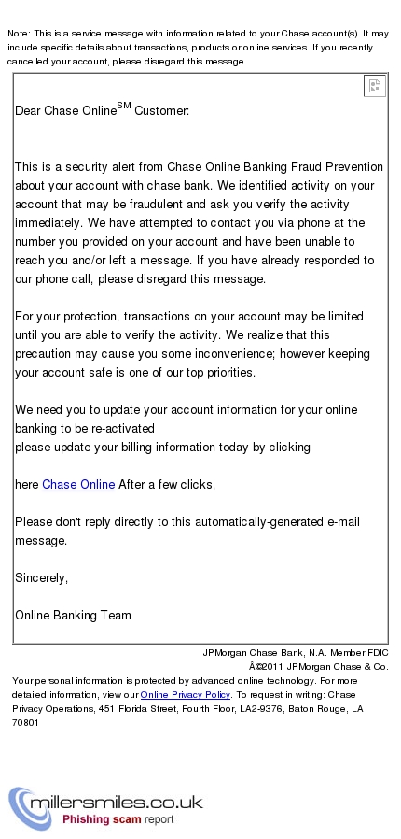Click the SM superscript after Chase Online
Viewport: 401px width, 839px height.
pyautogui.click(x=124, y=106)
